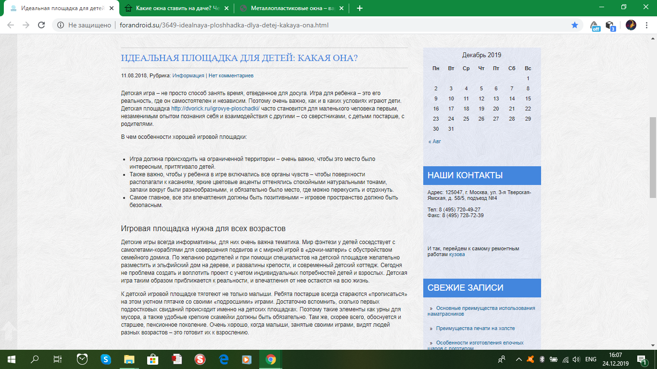The height and width of the screenshot is (369, 657).
Task: Switch the 'ENG' input language indicator
Action: [591, 359]
